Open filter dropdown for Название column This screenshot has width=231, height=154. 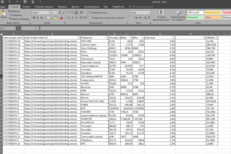(x=107, y=38)
